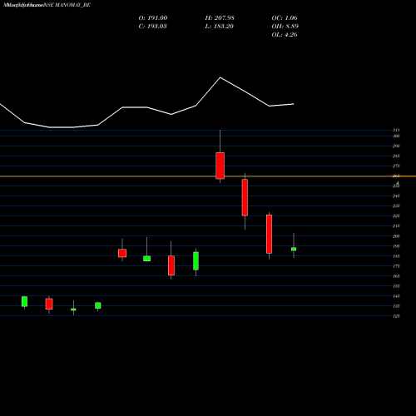Image resolution: width=416 pixels, height=416 pixels.
Task: Click the 311 price axis label
Action: [396, 130]
